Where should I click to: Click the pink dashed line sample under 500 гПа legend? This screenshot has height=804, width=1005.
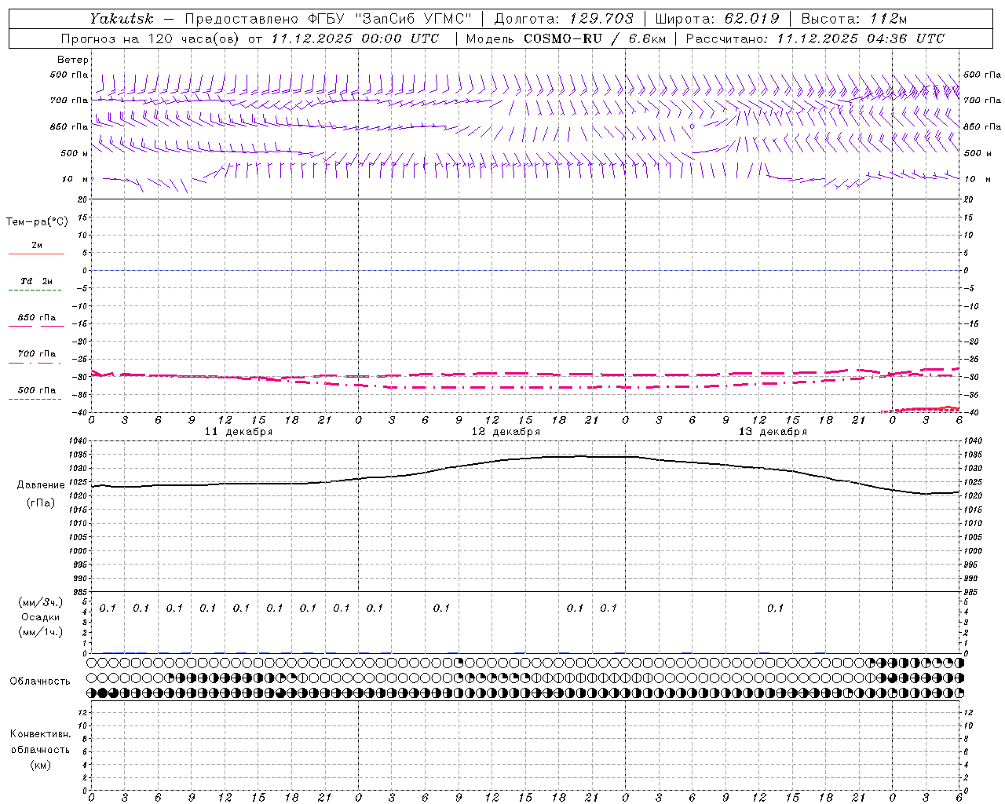coord(35,400)
